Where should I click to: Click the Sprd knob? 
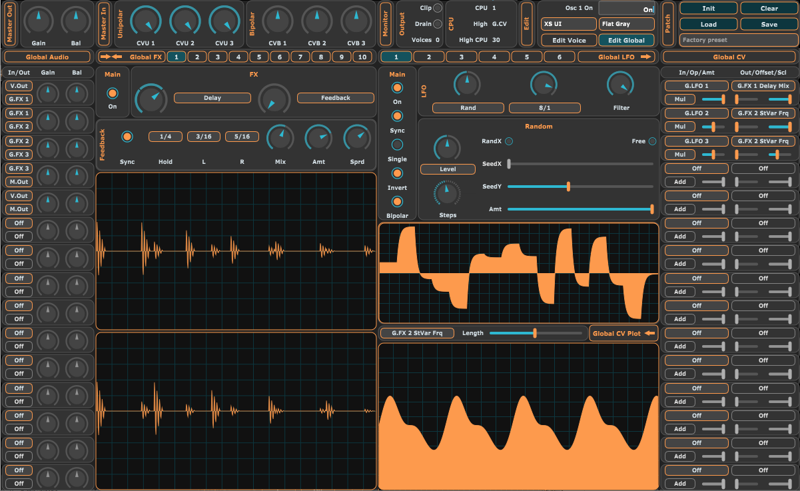(x=357, y=138)
